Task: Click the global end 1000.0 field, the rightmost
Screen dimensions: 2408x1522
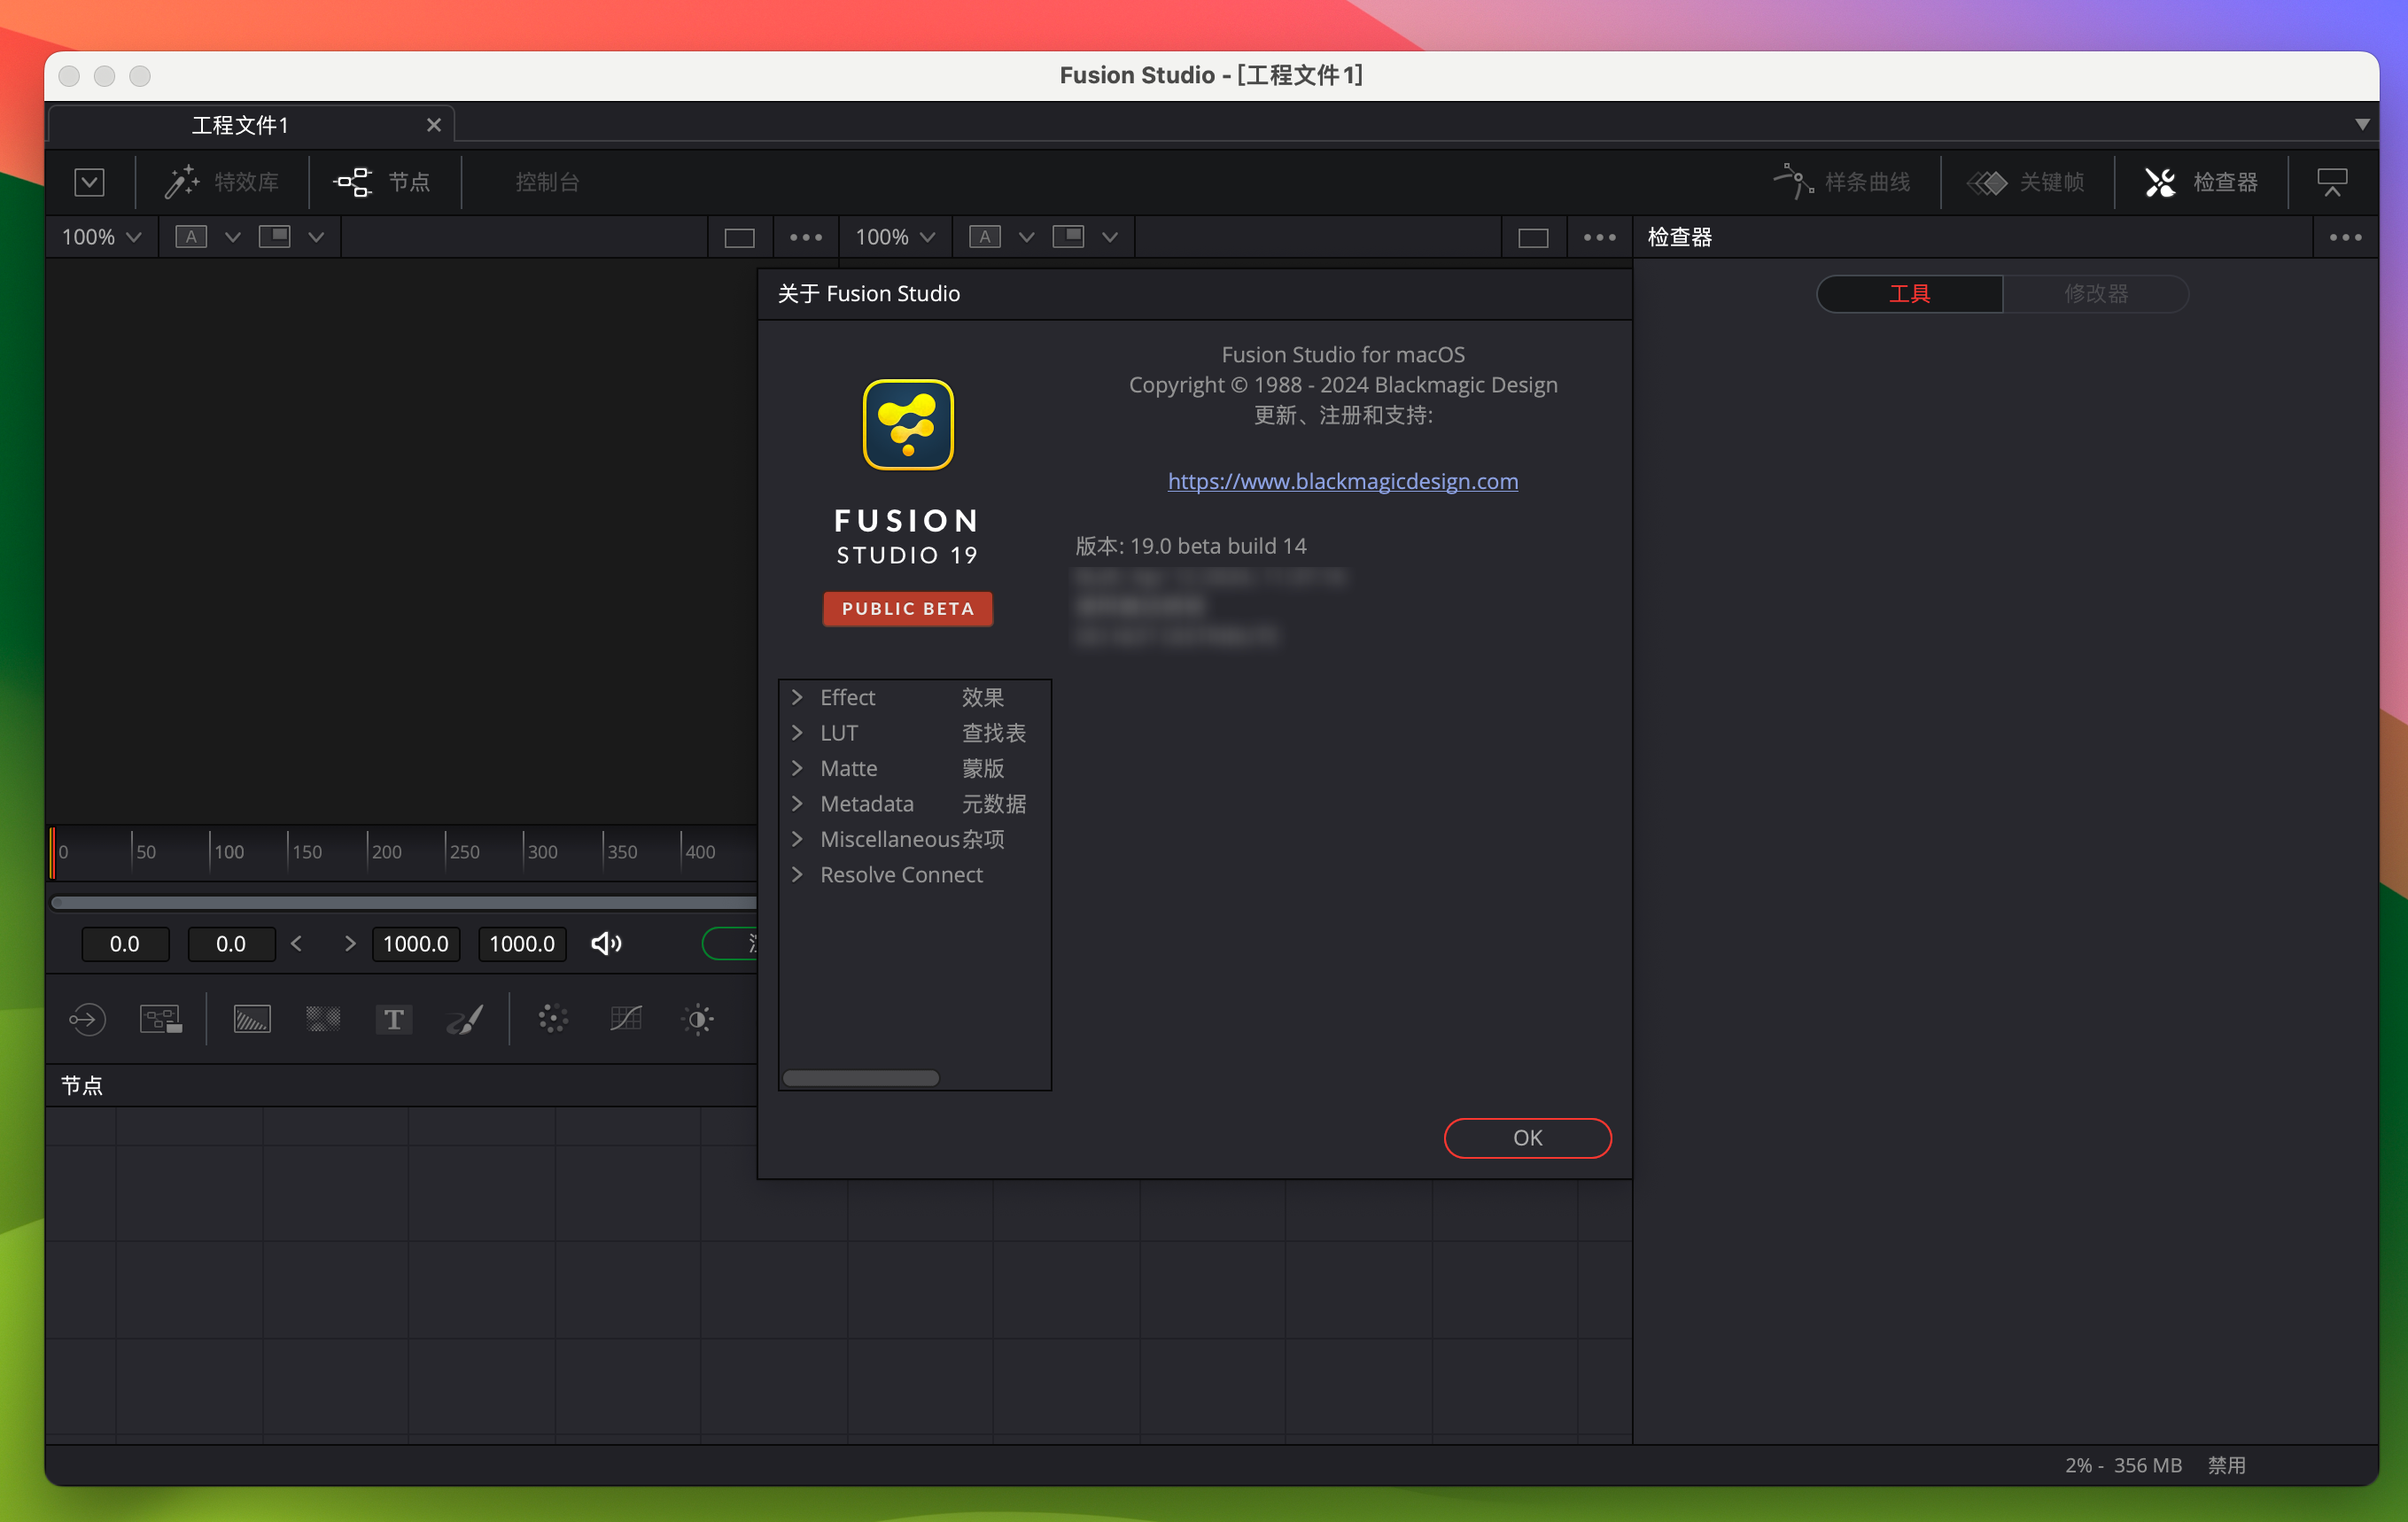Action: 522,943
